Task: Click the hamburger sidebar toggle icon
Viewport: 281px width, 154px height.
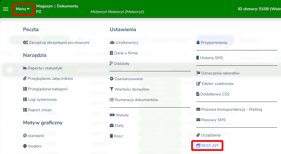Action: pos(6,9)
